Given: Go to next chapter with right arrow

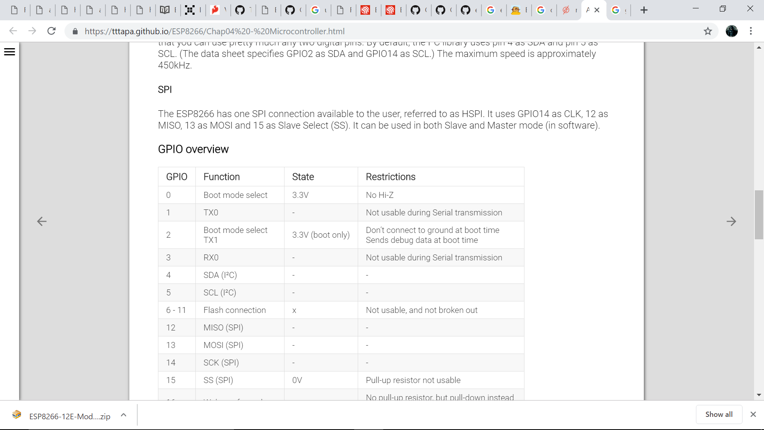Looking at the screenshot, I should [731, 221].
